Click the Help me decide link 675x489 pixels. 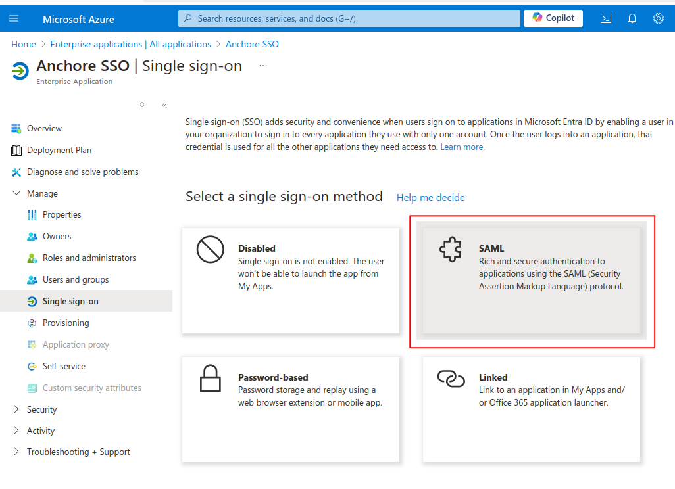[430, 197]
